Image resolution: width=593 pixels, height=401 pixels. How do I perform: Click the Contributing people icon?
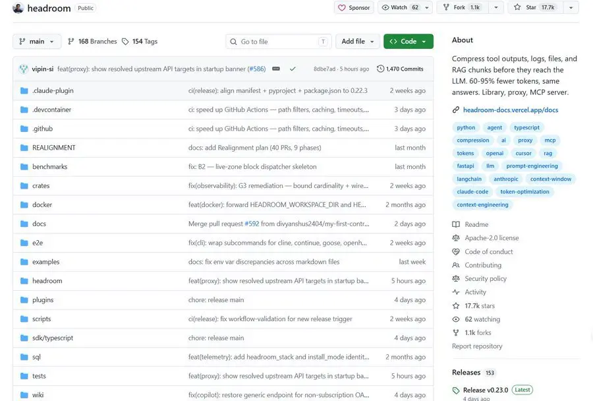(x=456, y=265)
